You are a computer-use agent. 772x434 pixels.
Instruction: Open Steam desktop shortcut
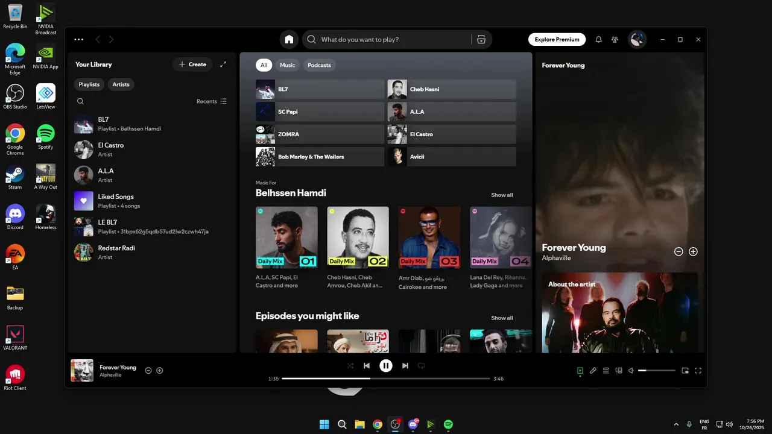pyautogui.click(x=15, y=177)
